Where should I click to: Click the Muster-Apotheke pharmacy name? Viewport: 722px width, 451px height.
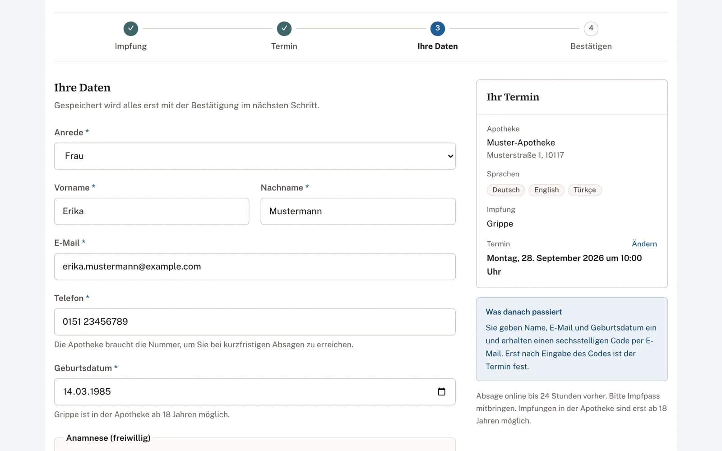tap(521, 143)
